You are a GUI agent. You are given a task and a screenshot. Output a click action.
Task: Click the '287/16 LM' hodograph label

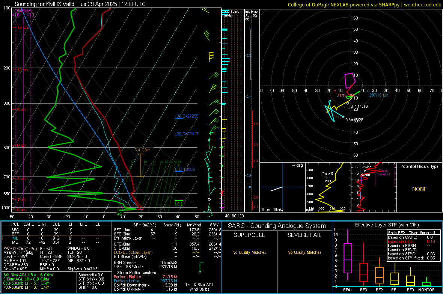(x=378, y=95)
